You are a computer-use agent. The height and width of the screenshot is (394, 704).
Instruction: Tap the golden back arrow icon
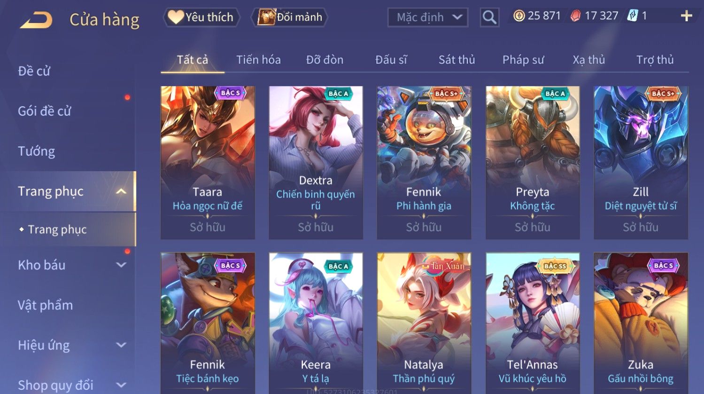(36, 20)
